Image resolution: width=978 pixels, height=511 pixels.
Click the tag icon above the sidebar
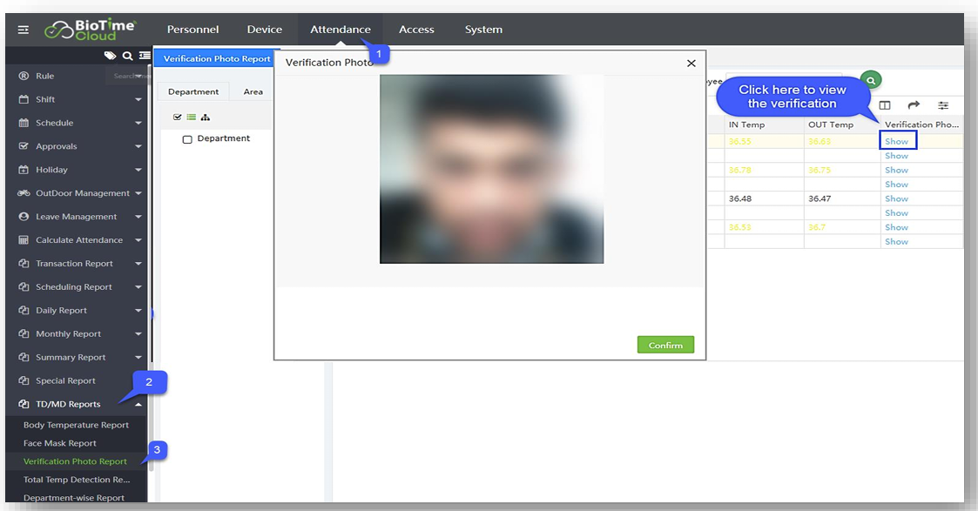pos(110,56)
